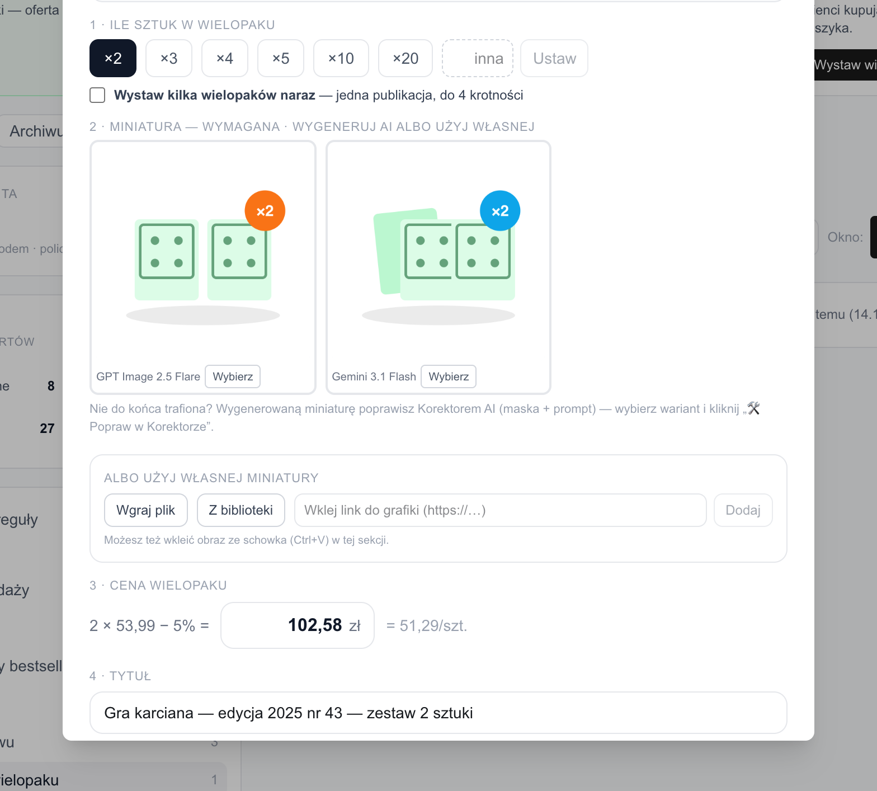Click the Ustaw button
The width and height of the screenshot is (877, 791).
coord(554,58)
